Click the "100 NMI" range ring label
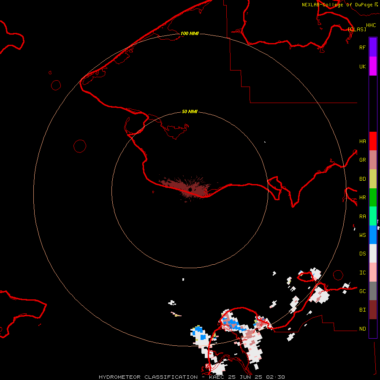Screen dimensions: 380x380 pyautogui.click(x=190, y=33)
